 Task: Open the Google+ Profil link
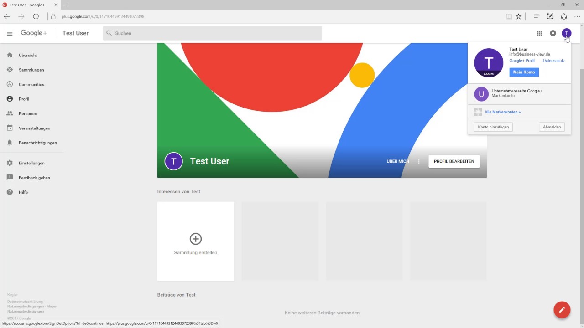point(522,61)
